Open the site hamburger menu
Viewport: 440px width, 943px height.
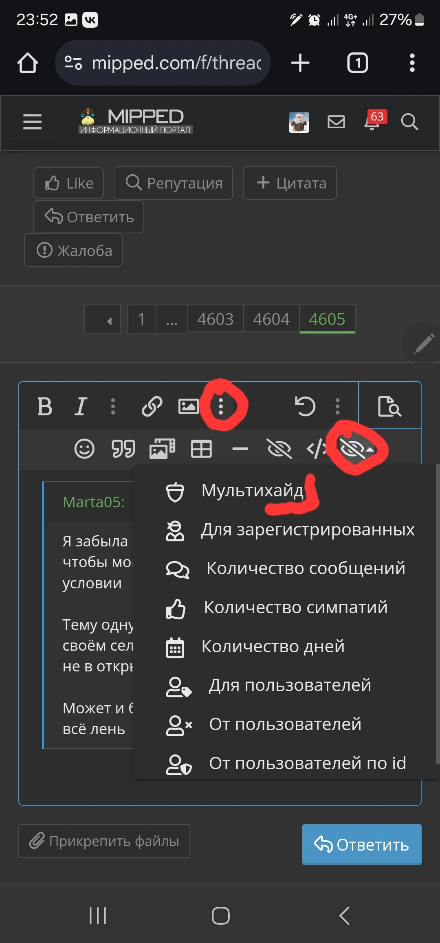click(x=33, y=122)
